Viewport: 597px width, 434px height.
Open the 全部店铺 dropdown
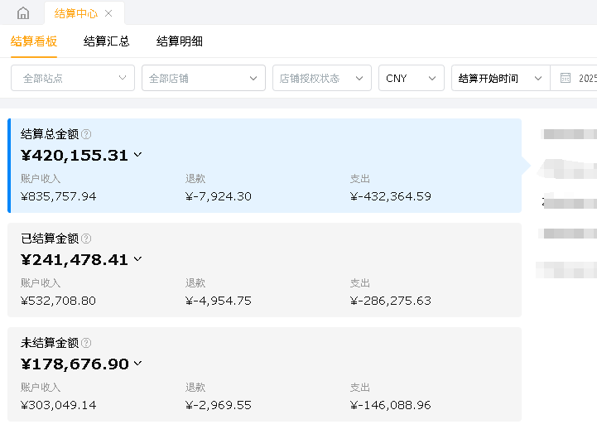point(204,79)
